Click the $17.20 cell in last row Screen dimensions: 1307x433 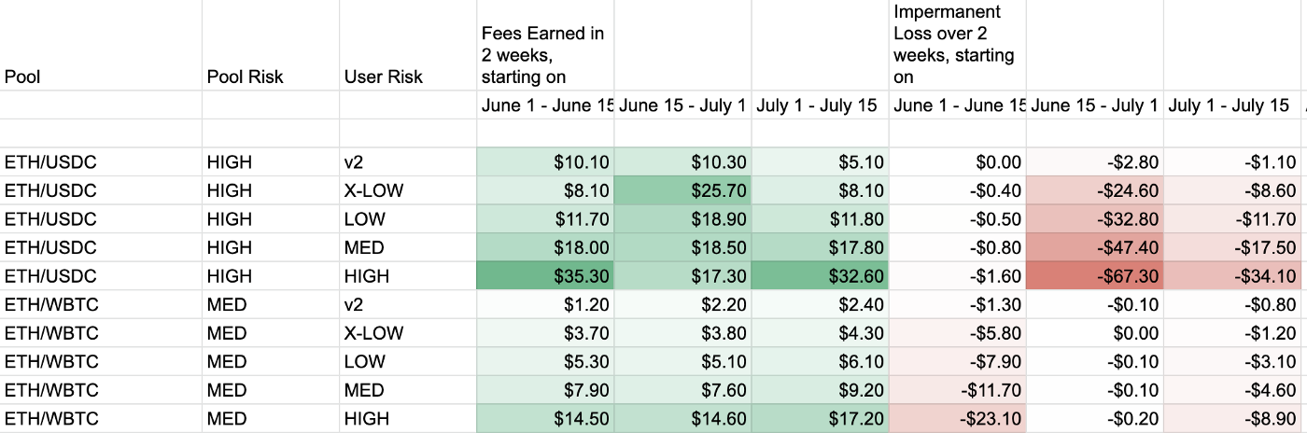click(820, 419)
